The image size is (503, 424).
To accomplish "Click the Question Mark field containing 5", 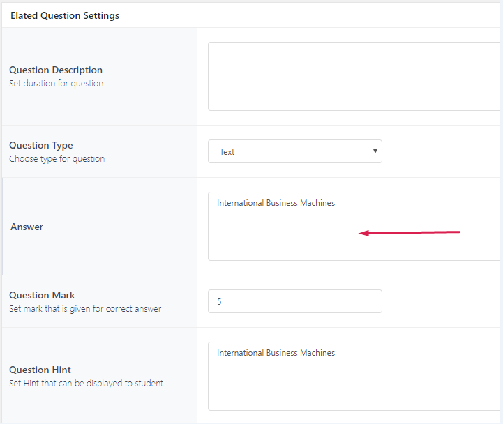I will tap(294, 301).
